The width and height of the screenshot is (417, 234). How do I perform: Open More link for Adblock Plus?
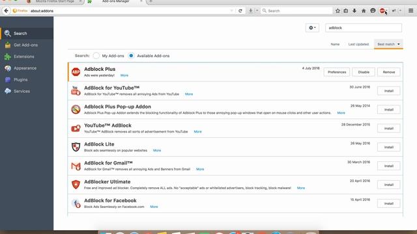coord(124,75)
